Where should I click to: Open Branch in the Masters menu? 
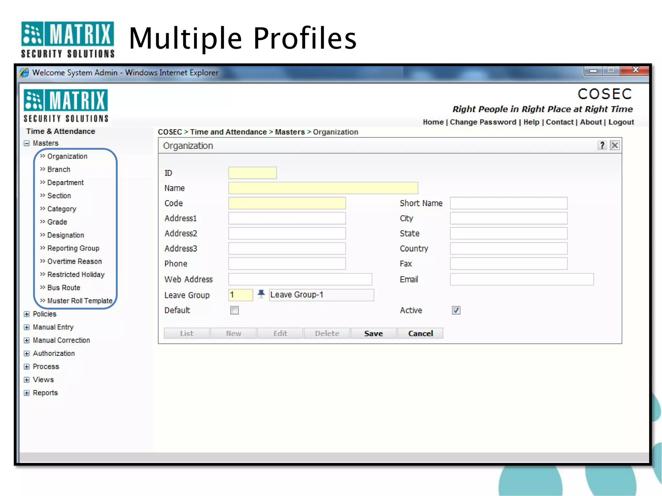coord(59,170)
